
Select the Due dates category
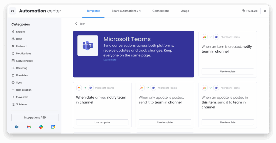(22, 75)
